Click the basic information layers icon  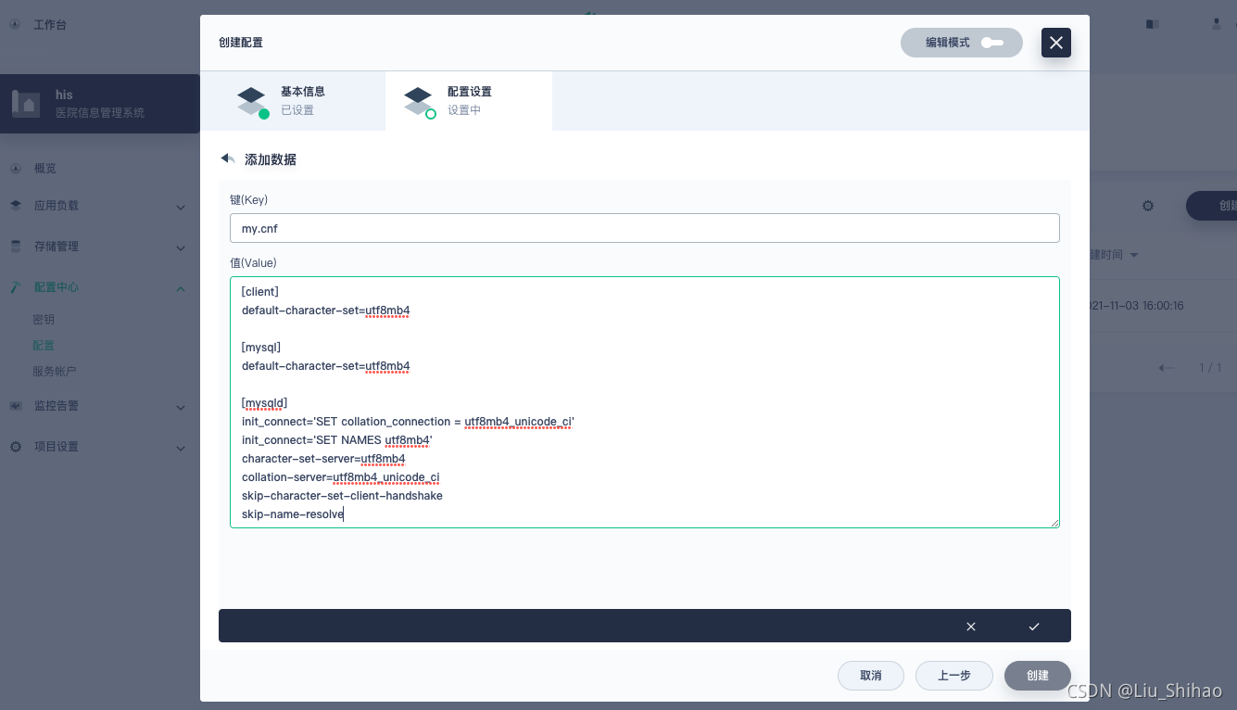click(x=251, y=101)
